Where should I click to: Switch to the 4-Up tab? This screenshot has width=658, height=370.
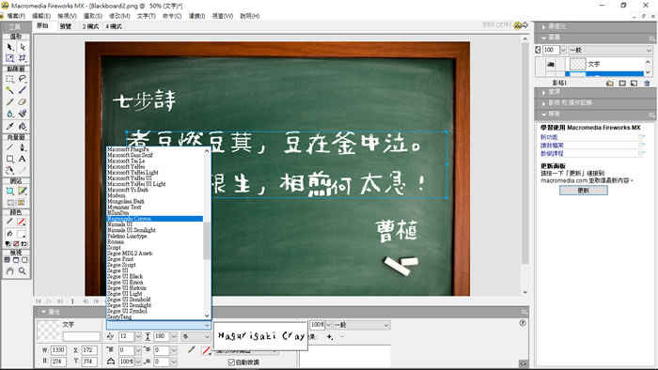click(114, 26)
